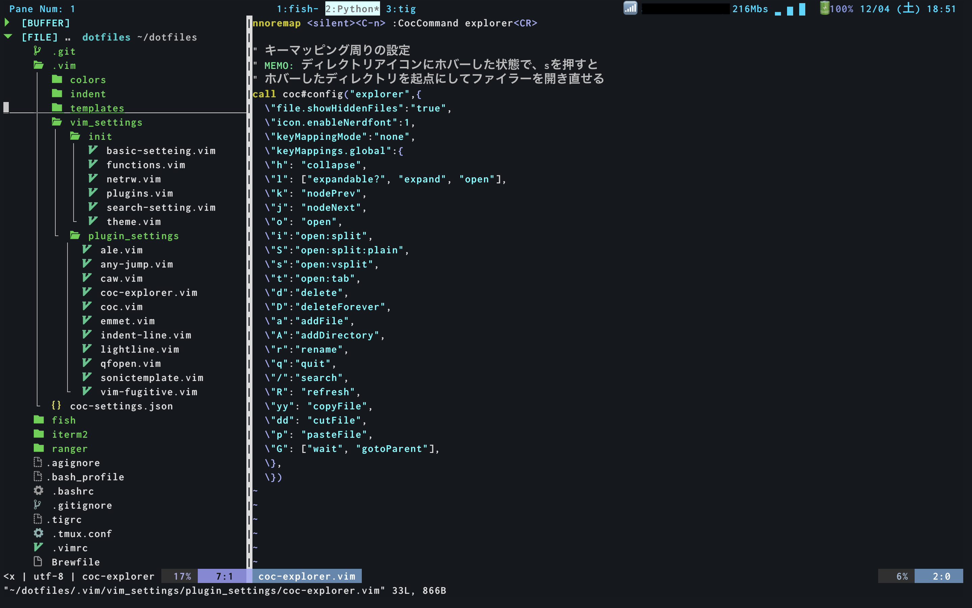Collapse the open vim_settings folder
Viewport: 972px width, 608px height.
point(56,122)
